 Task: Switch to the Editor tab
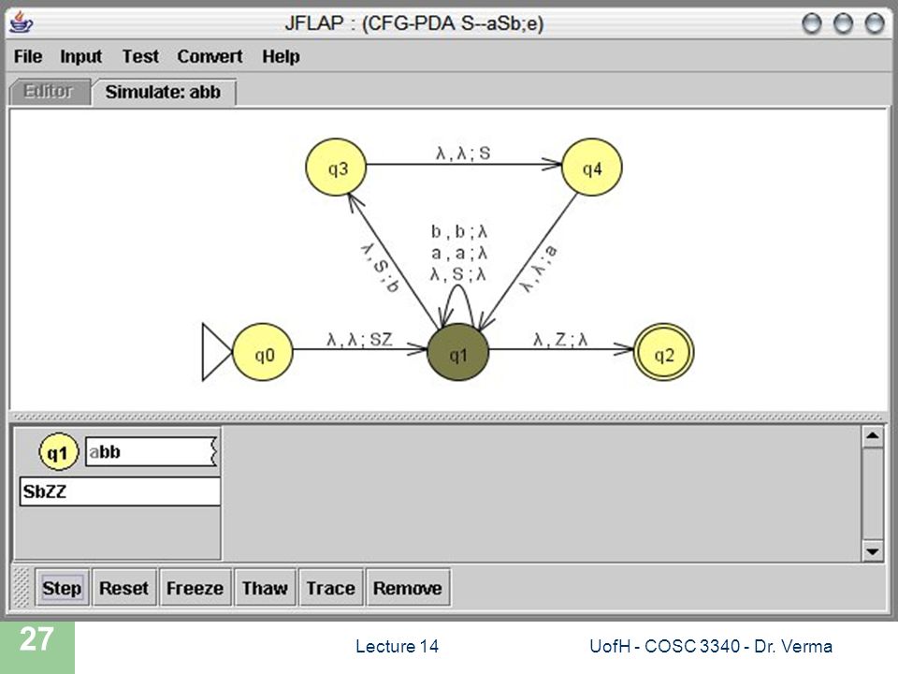tap(50, 92)
